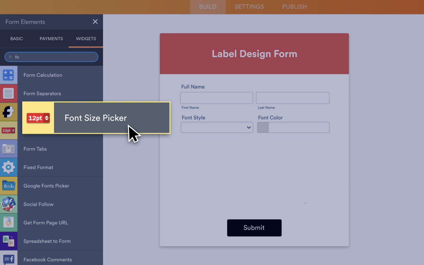Open the PUBLISH menu item
The image size is (424, 265).
(294, 7)
